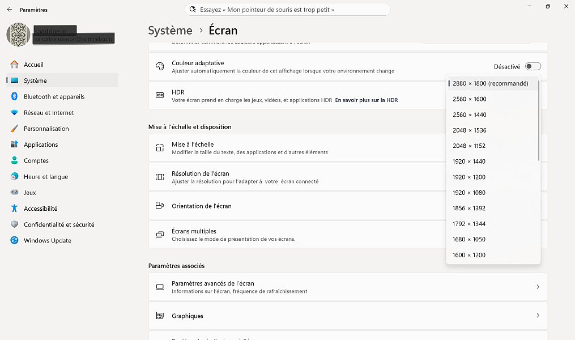The image size is (575, 340).
Task: Open En savoir plus sur la HDR link
Action: (x=367, y=100)
